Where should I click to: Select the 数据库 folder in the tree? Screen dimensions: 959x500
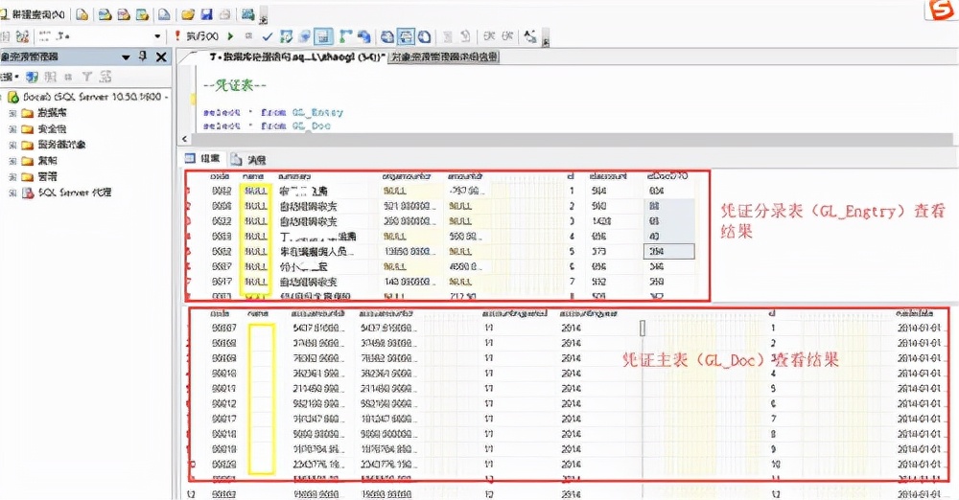tap(52, 112)
